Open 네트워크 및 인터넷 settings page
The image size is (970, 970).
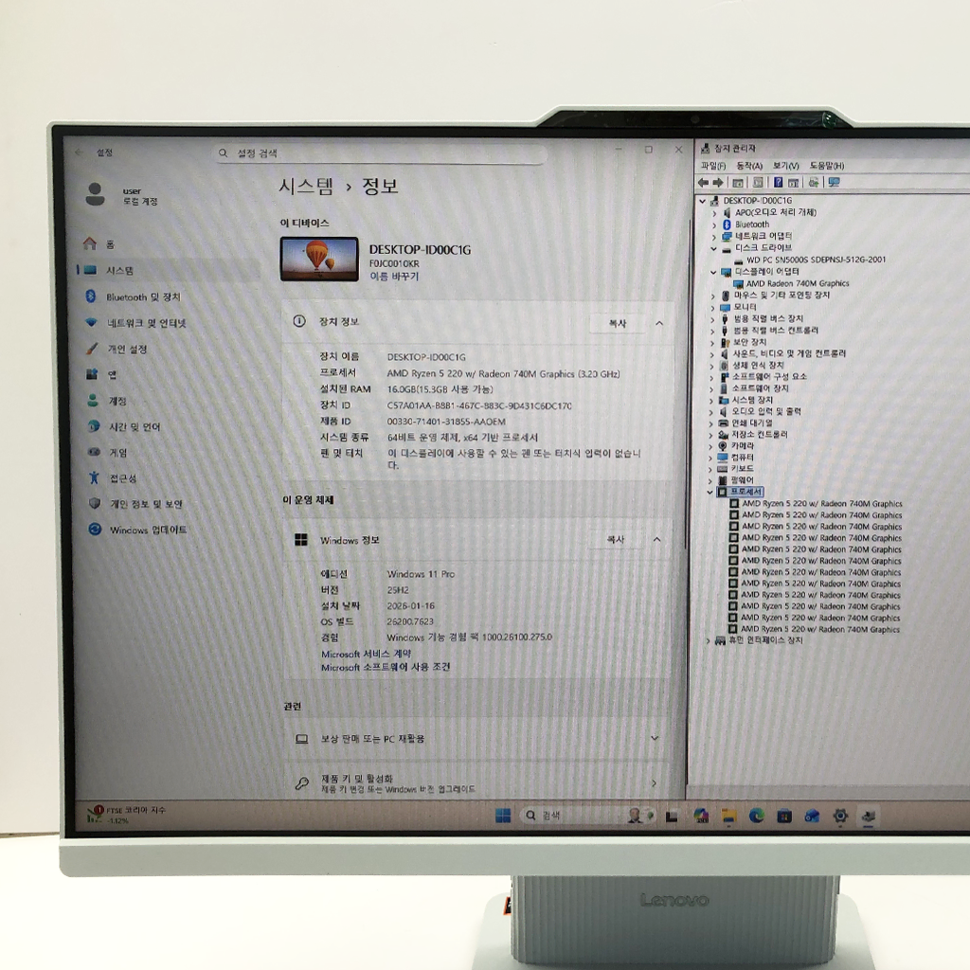[x=136, y=323]
